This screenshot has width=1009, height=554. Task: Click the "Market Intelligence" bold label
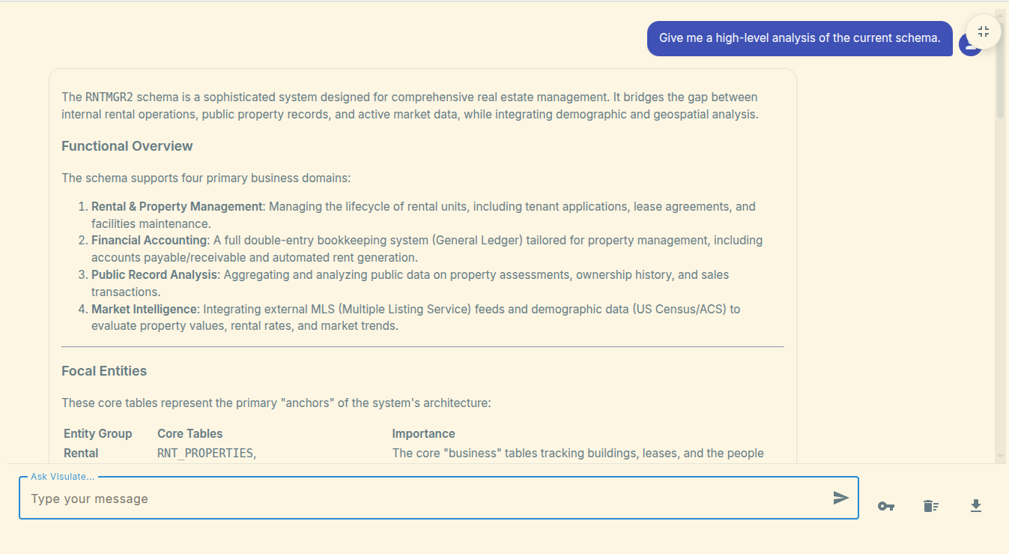click(144, 309)
